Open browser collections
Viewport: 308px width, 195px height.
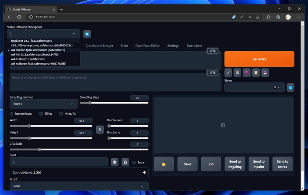278,17
